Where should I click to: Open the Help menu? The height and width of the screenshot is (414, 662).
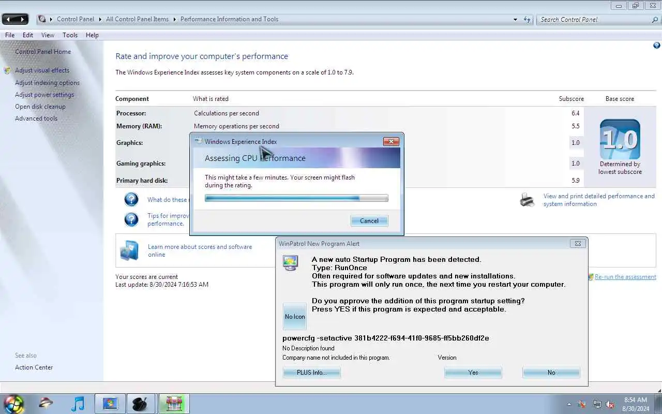[92, 35]
